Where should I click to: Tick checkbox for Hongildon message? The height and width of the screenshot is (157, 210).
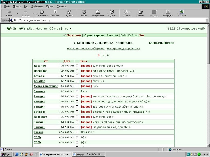[77, 71]
